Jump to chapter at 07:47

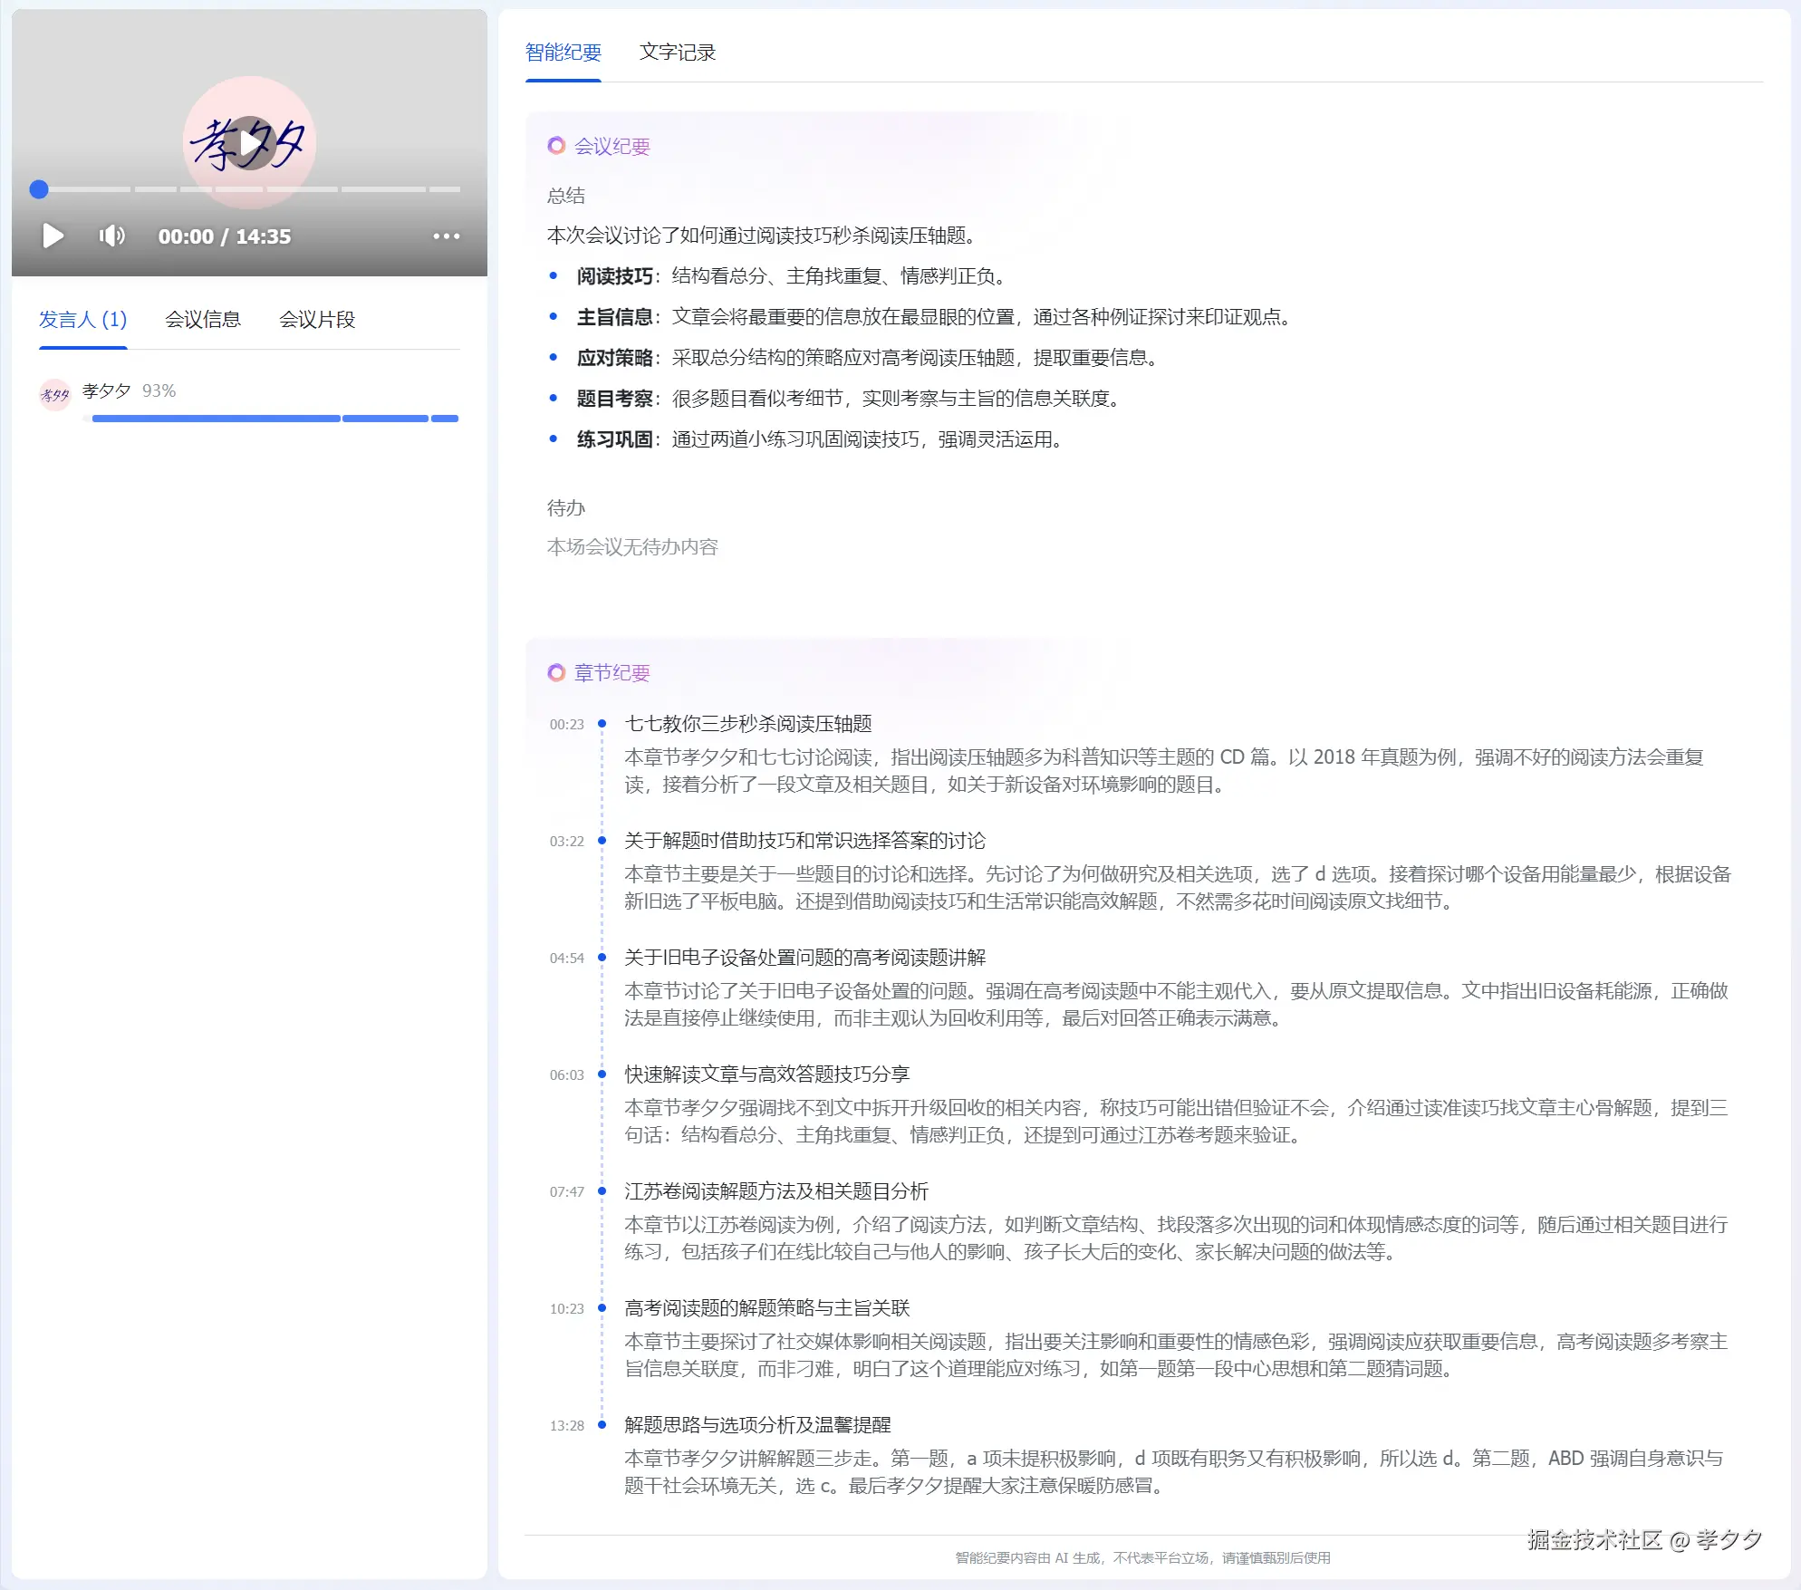point(566,1191)
